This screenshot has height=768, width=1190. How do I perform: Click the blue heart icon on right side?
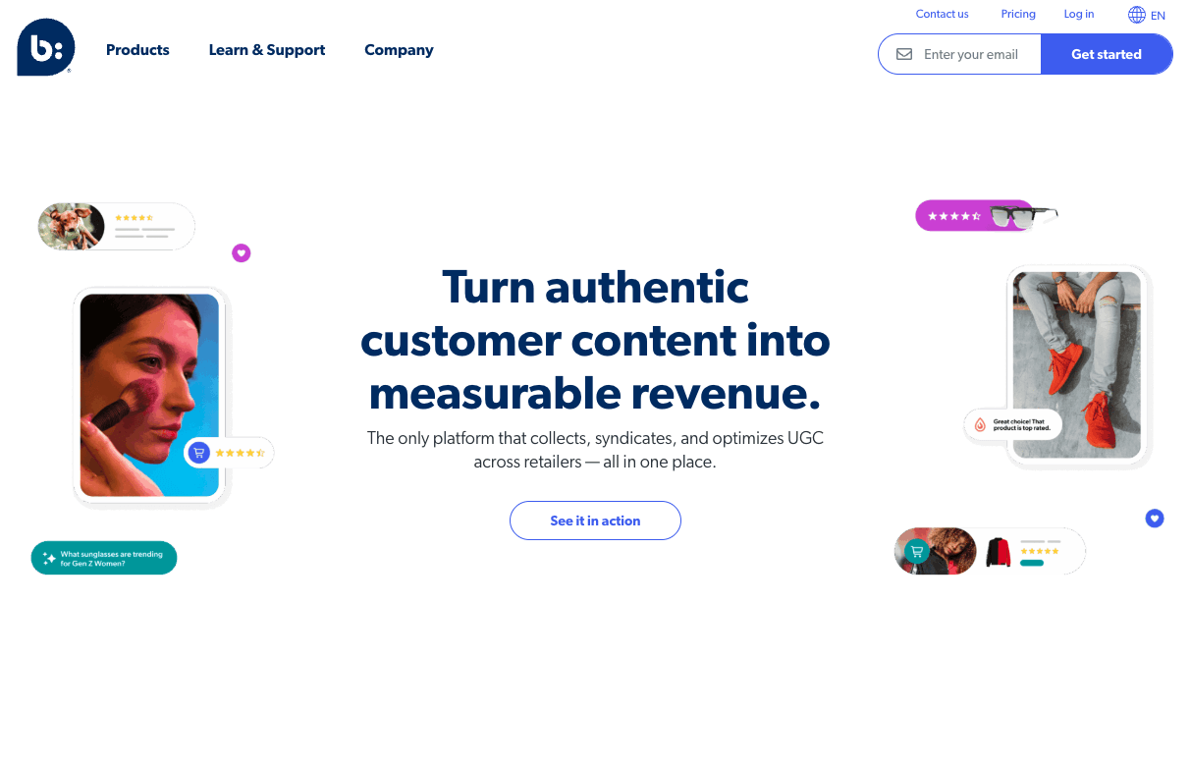(1155, 518)
